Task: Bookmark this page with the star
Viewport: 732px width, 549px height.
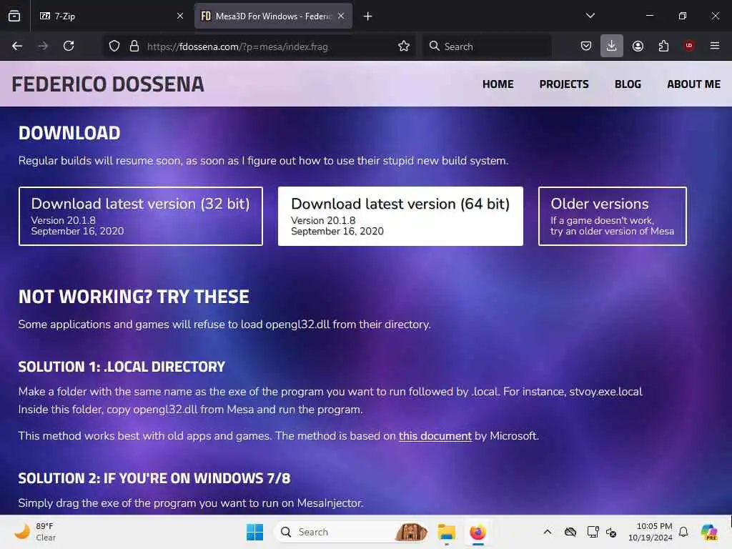Action: (x=404, y=46)
